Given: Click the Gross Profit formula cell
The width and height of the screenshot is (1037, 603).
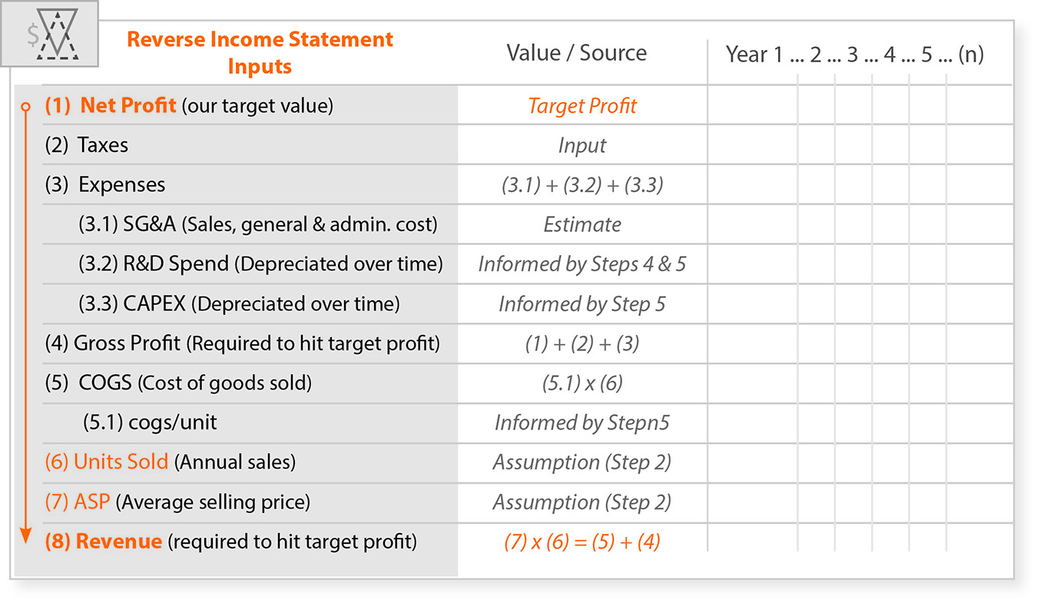Looking at the screenshot, I should pyautogui.click(x=582, y=344).
